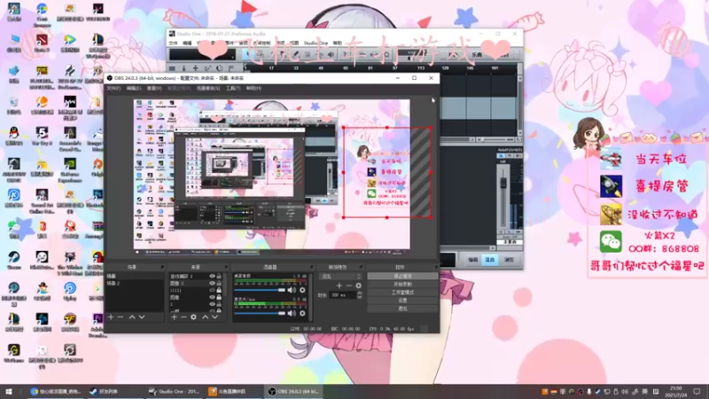Open the 工具(T) menu in OBS
709x399 pixels.
(x=233, y=88)
